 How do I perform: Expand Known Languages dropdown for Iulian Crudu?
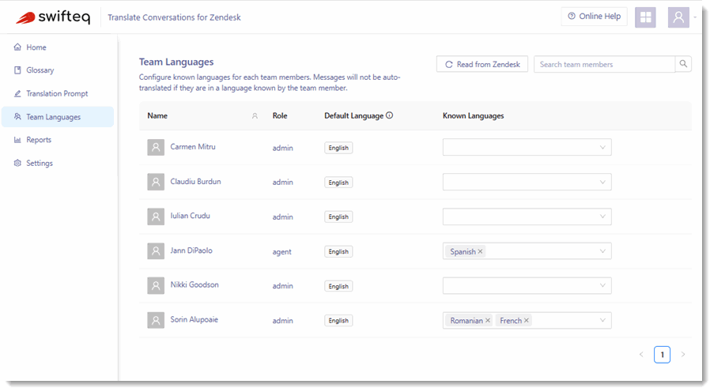602,217
